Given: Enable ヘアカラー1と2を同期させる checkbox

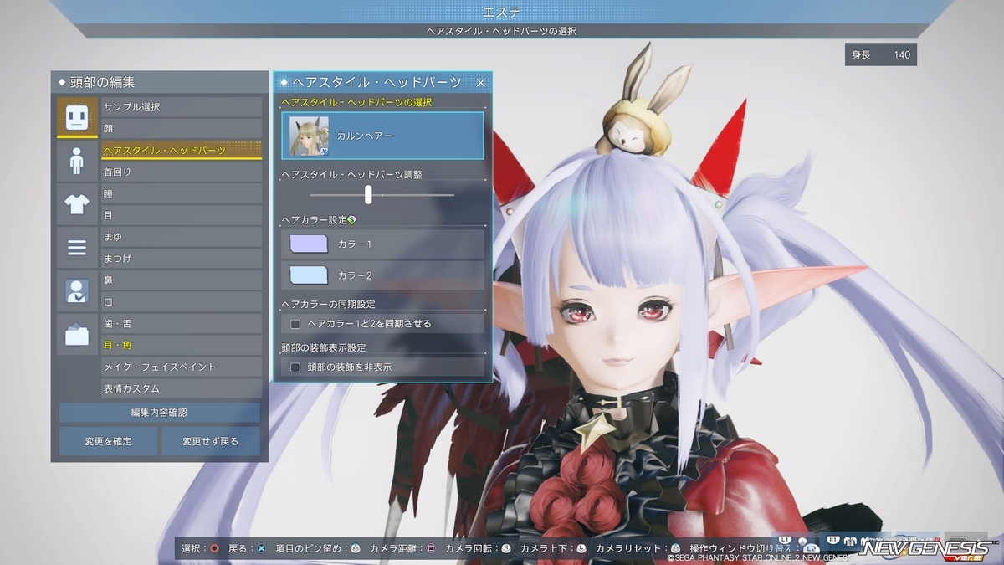Looking at the screenshot, I should (x=295, y=323).
